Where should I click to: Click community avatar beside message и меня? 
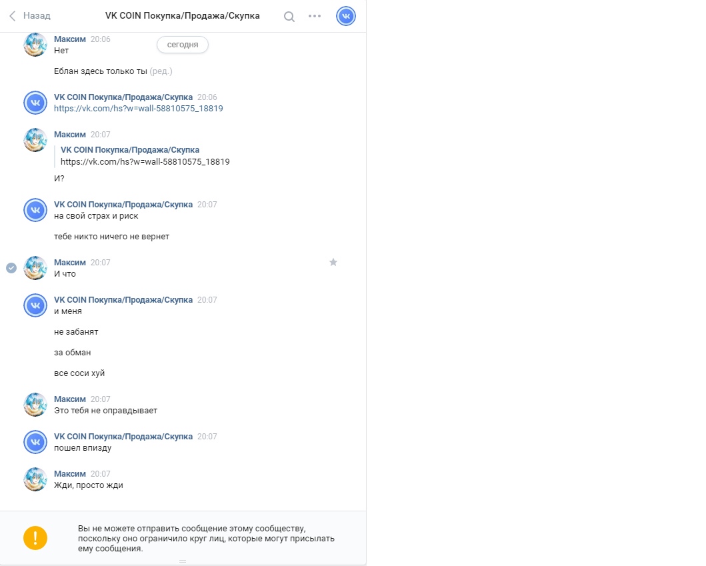coord(35,305)
